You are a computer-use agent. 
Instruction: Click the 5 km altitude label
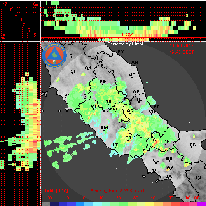pyautogui.click(x=35, y=35)
